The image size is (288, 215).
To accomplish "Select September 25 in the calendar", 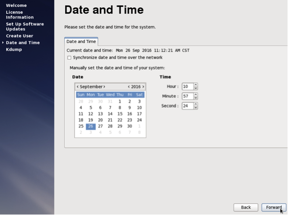I will click(x=81, y=126).
